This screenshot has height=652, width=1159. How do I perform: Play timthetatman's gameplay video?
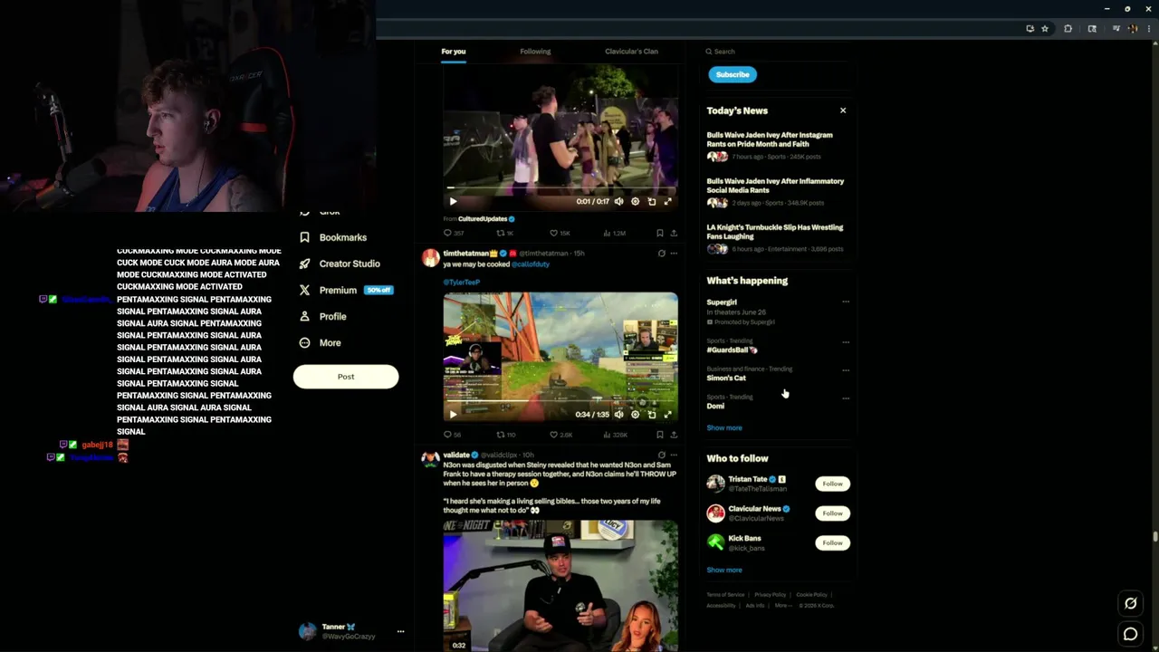click(453, 414)
